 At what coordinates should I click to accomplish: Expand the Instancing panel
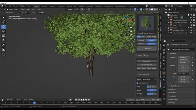(x=173, y=96)
